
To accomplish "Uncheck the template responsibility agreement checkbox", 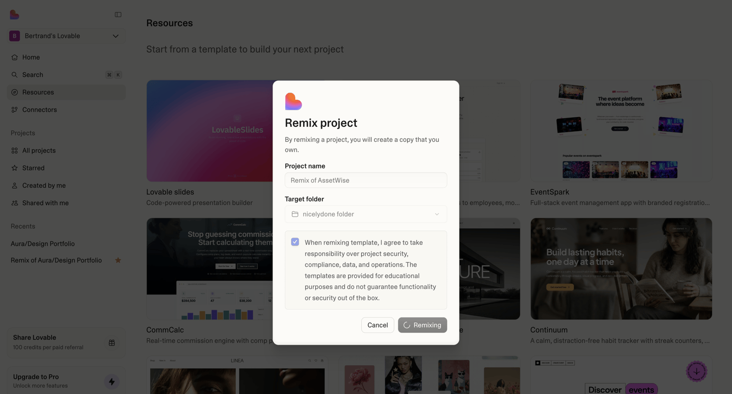I will 295,242.
